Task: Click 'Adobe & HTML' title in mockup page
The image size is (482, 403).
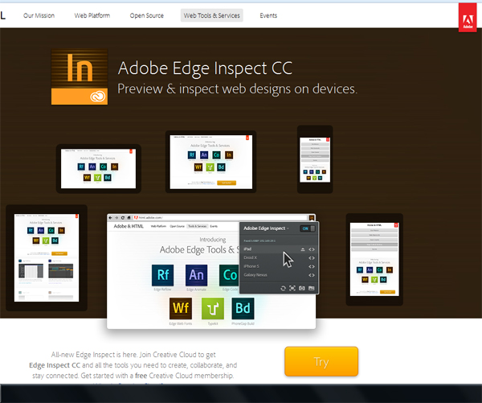Action: tap(129, 226)
